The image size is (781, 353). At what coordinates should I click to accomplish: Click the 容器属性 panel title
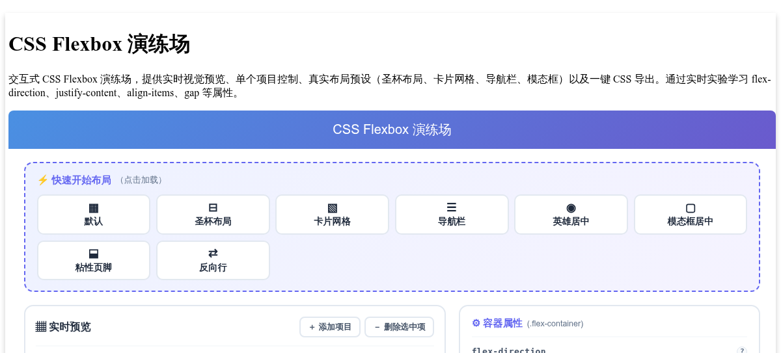497,323
